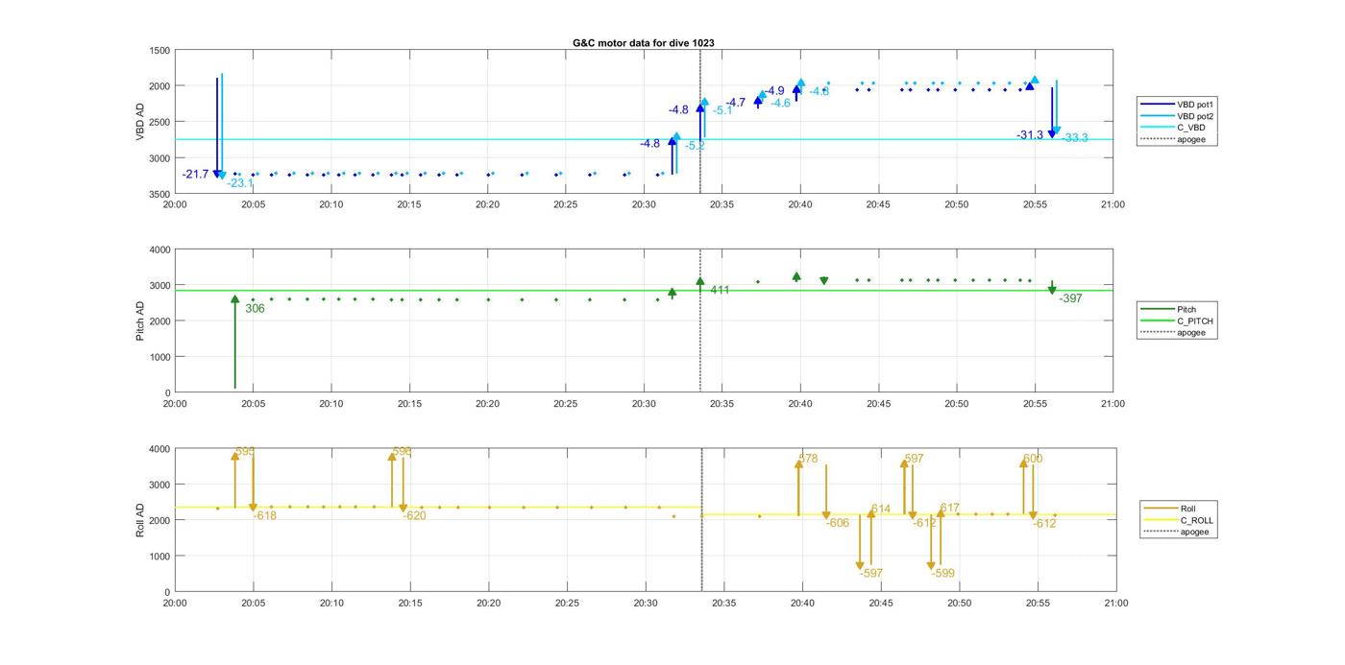Click the 'Roll AD' y-axis label
Screen dimensions: 1345x665
point(140,519)
